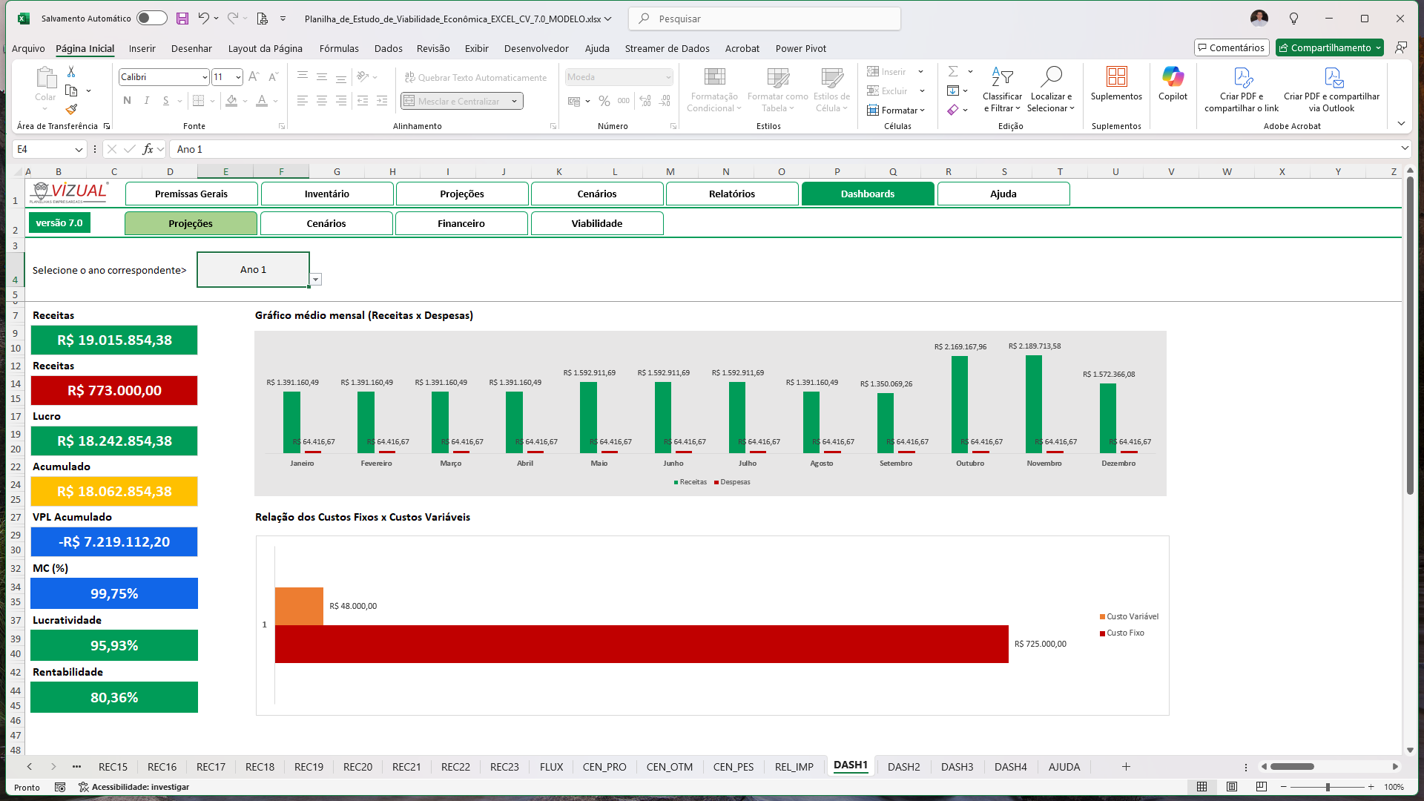Increase font size with A-up icon

click(x=254, y=77)
